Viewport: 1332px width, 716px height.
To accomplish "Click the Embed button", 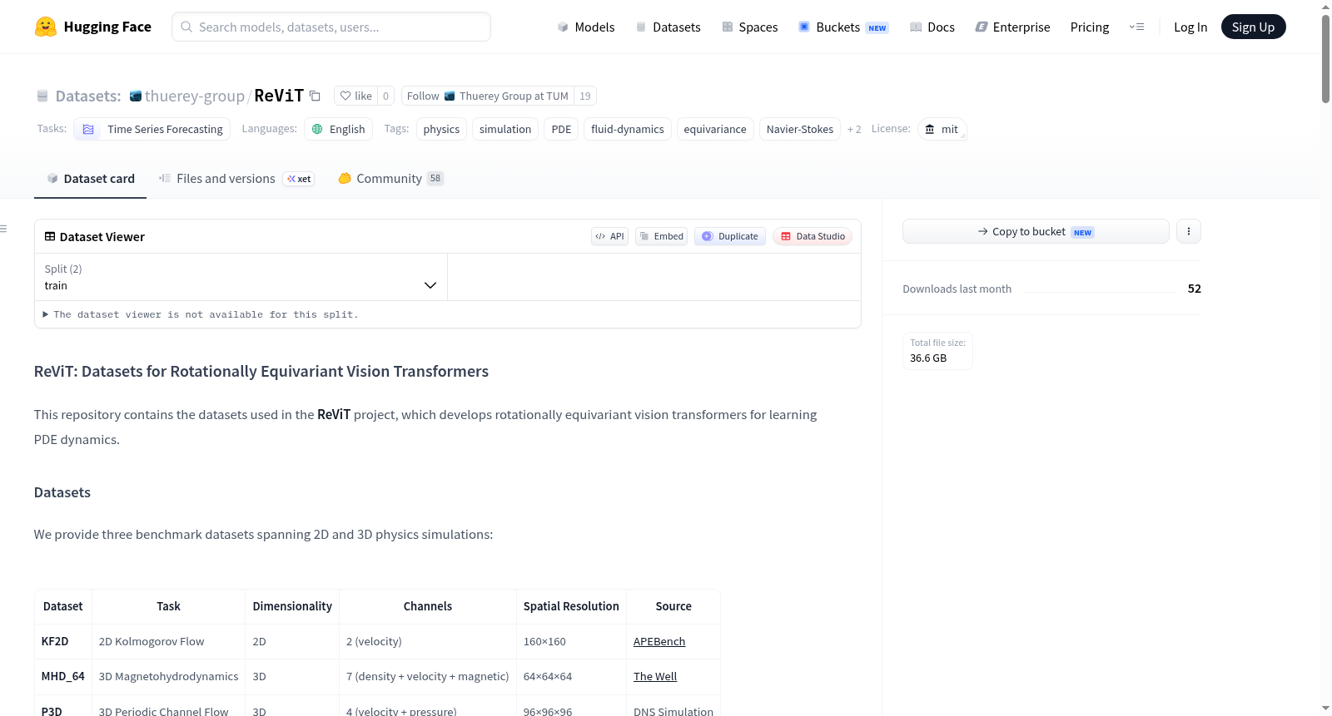I will (662, 236).
